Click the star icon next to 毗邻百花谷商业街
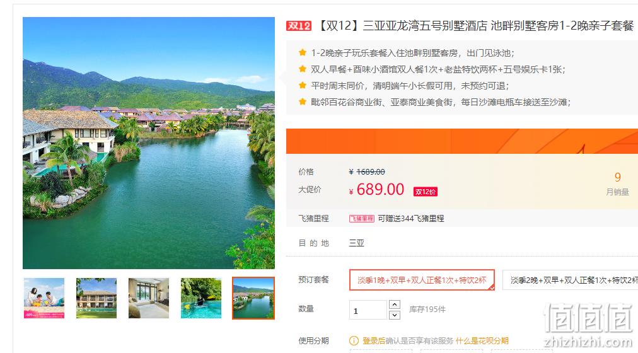 [x=303, y=101]
